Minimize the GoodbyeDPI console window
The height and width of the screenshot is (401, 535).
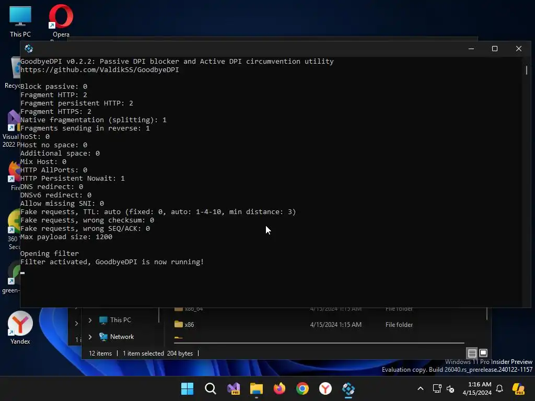pyautogui.click(x=471, y=49)
